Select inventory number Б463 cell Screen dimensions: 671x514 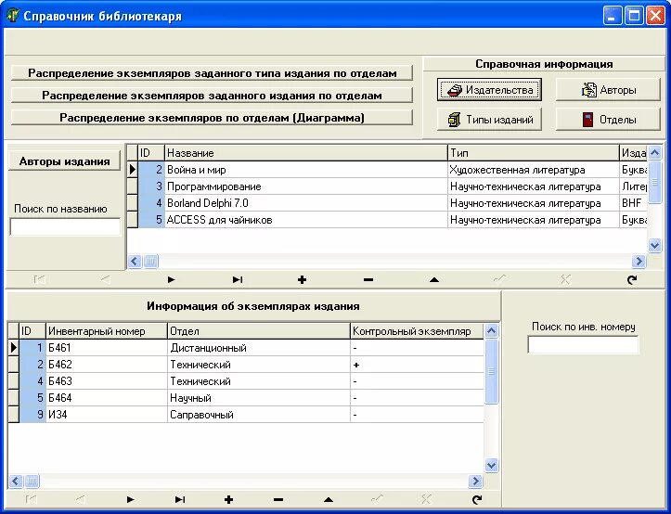pos(107,381)
